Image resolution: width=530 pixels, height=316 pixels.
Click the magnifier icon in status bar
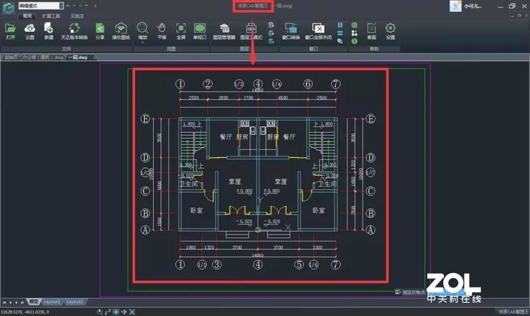pos(100,312)
